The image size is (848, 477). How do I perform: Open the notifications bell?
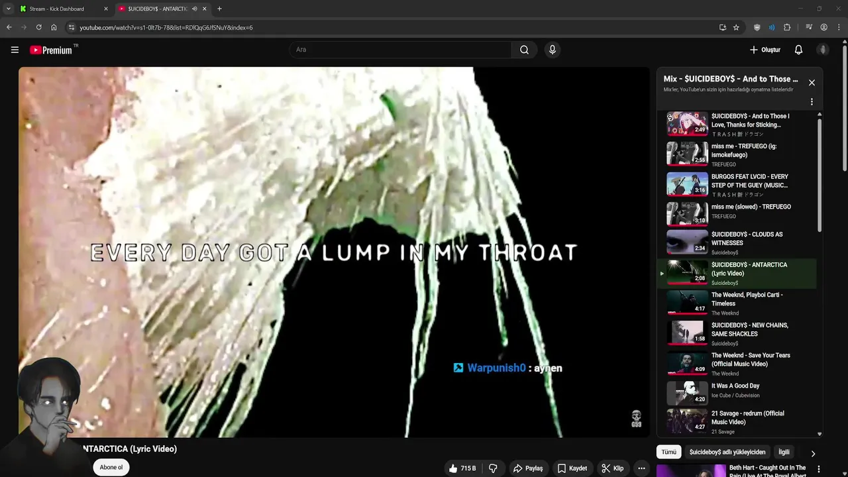798,50
